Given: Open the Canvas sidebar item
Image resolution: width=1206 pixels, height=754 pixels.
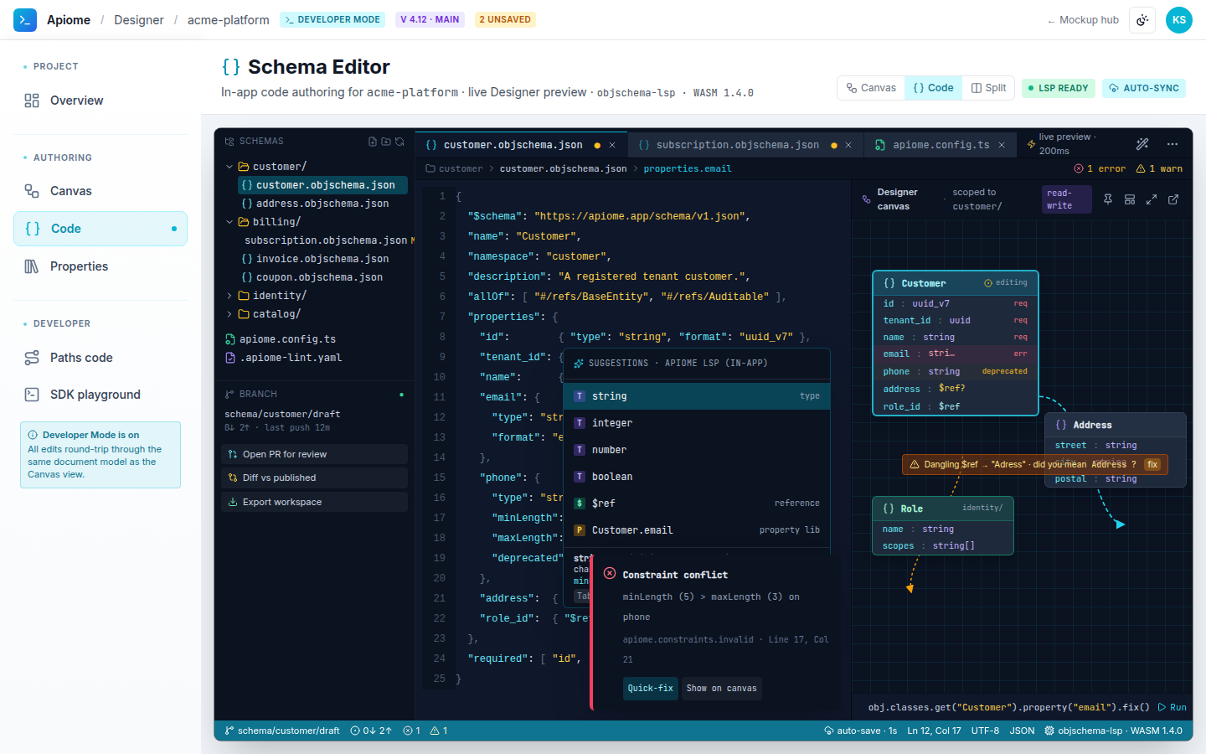Looking at the screenshot, I should click(x=100, y=191).
